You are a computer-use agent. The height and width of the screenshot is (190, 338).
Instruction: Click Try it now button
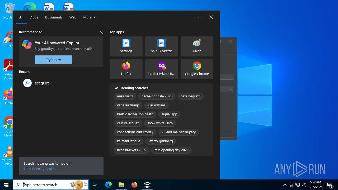point(53,60)
